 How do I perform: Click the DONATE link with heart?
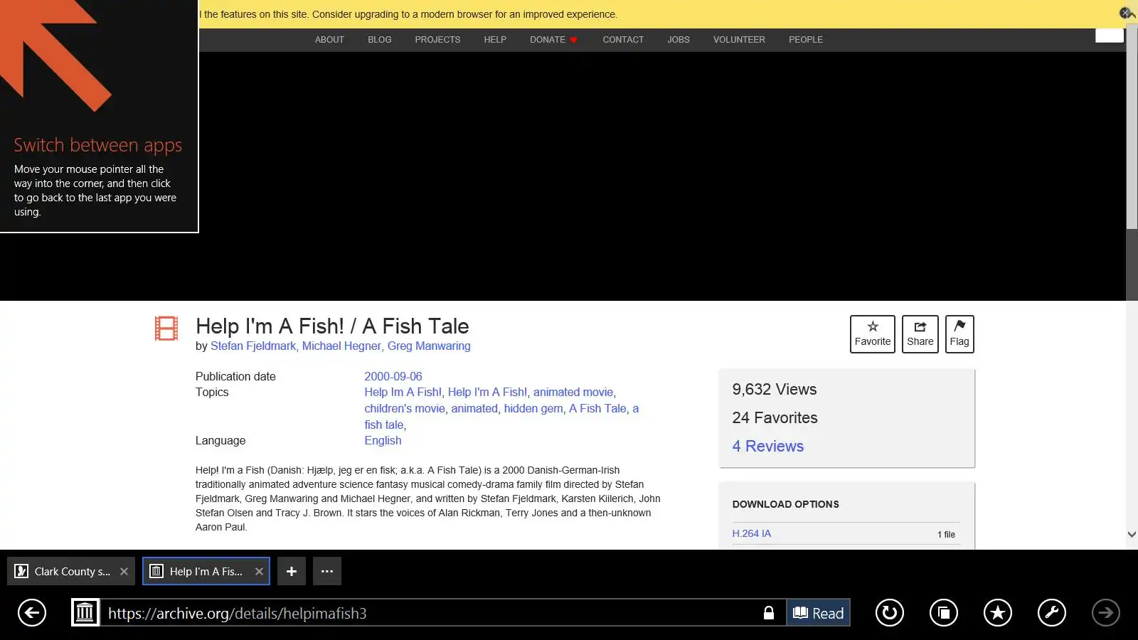(553, 40)
